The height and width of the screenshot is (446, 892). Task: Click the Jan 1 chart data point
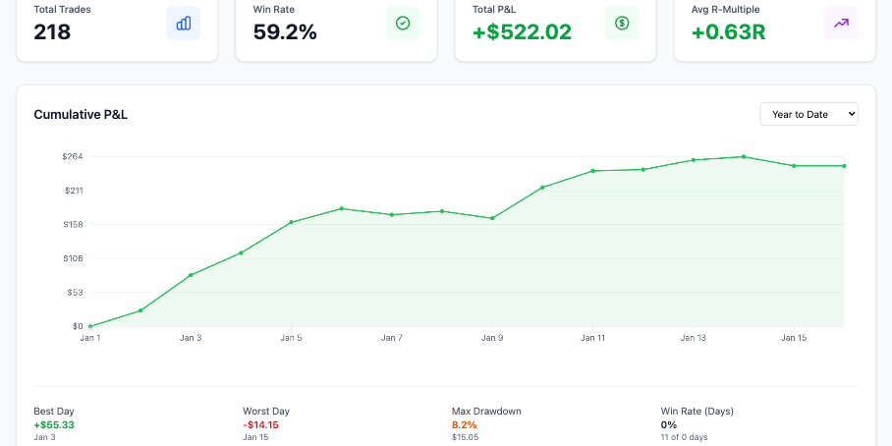(x=89, y=326)
